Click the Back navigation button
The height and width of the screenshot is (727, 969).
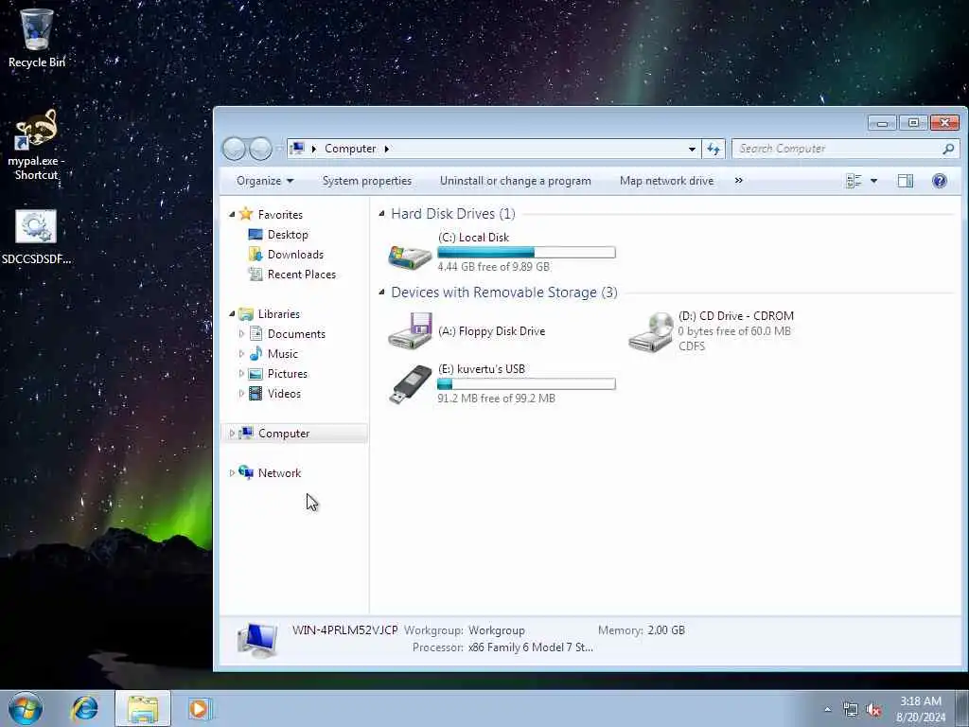235,149
